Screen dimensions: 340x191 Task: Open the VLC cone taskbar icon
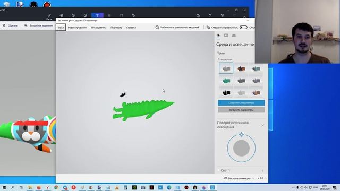[x=117, y=187]
